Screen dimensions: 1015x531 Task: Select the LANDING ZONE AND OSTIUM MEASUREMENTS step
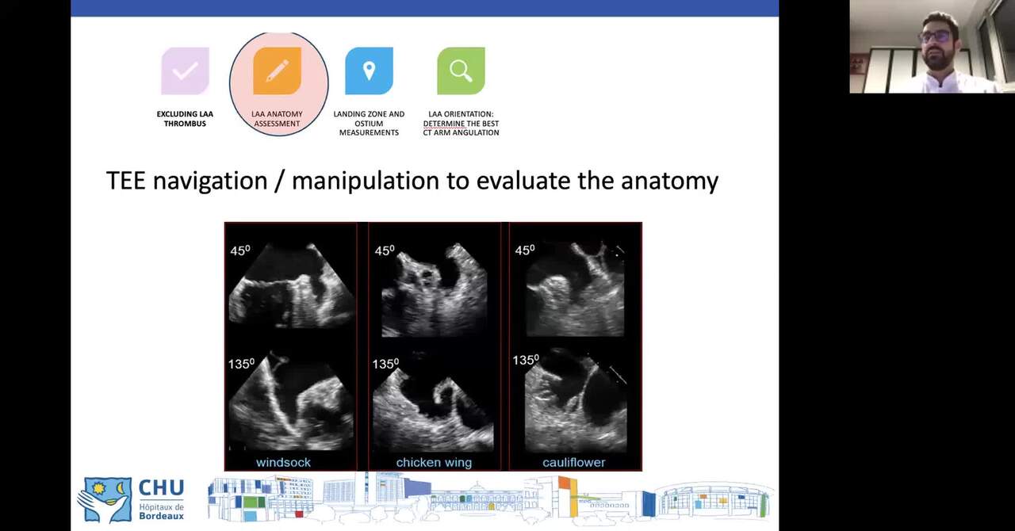tap(369, 123)
